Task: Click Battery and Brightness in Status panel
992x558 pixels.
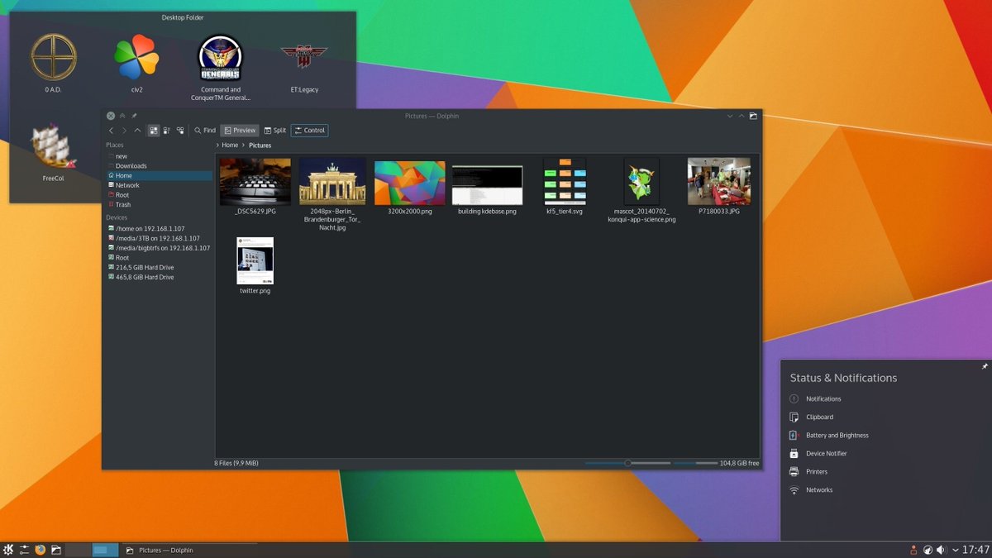Action: [x=836, y=435]
